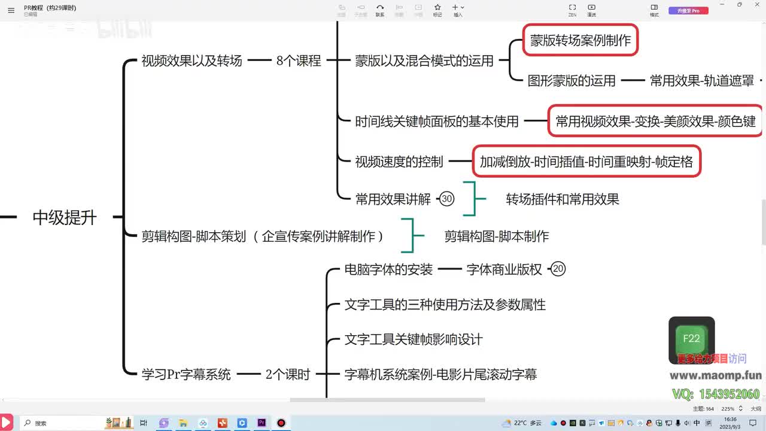Select the 8个课程 node
The height and width of the screenshot is (431, 766).
(299, 60)
